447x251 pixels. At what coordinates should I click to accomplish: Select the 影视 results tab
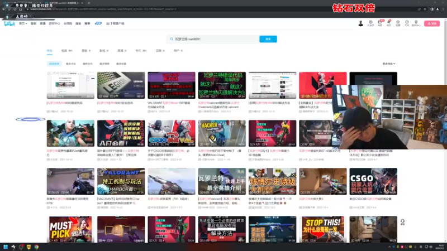(104, 51)
